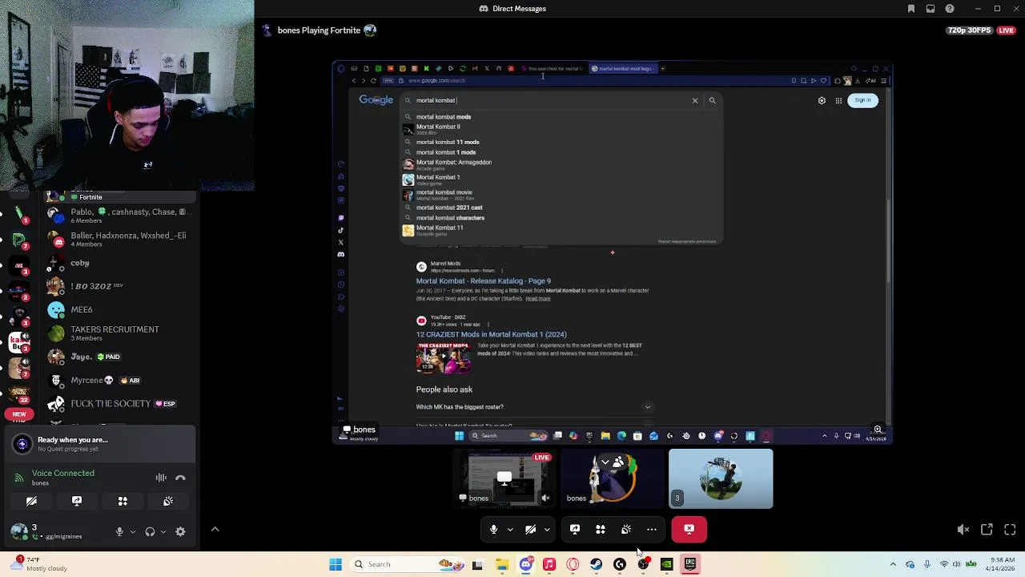
Task: Expand input device options beside user mic
Action: point(133,531)
